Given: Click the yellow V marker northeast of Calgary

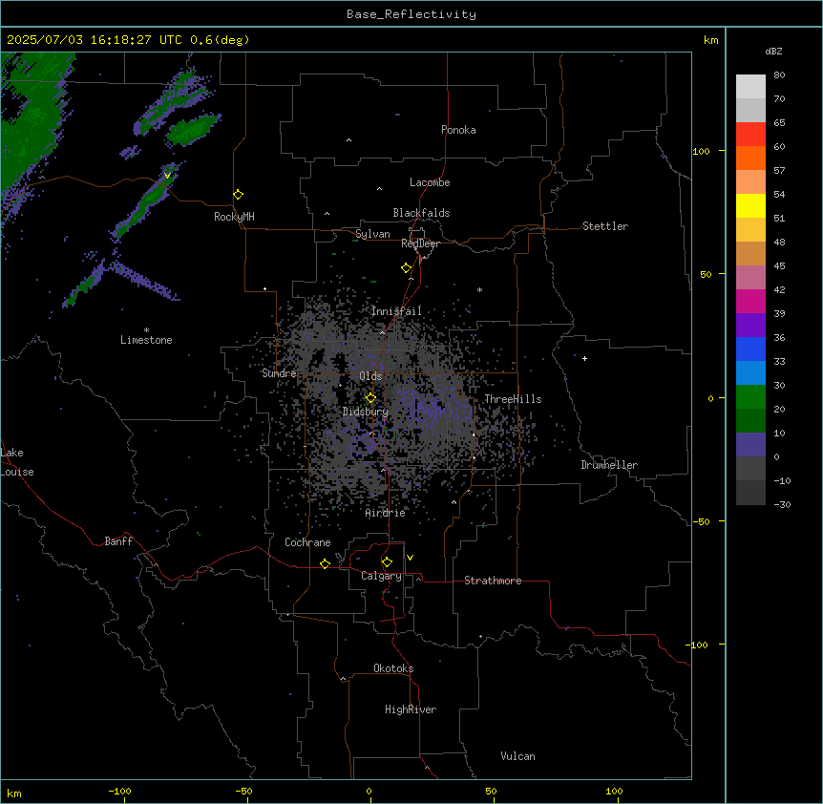Looking at the screenshot, I should tap(410, 558).
